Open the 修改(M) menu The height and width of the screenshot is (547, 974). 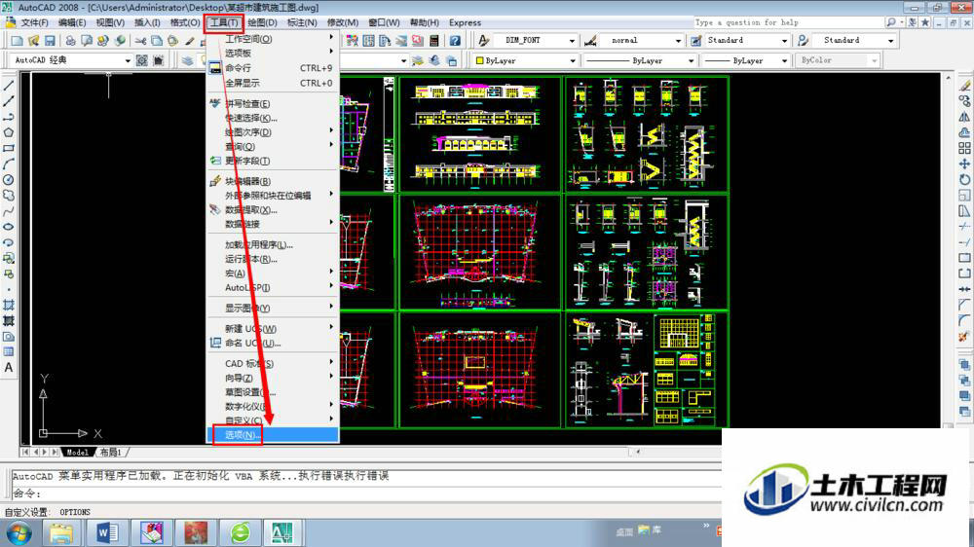[343, 22]
